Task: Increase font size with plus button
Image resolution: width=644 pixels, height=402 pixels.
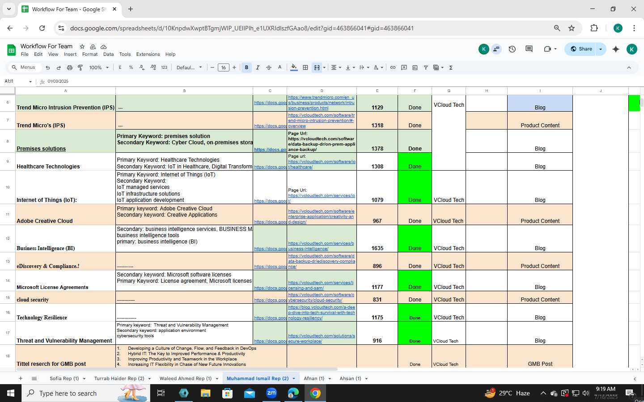Action: [234, 67]
